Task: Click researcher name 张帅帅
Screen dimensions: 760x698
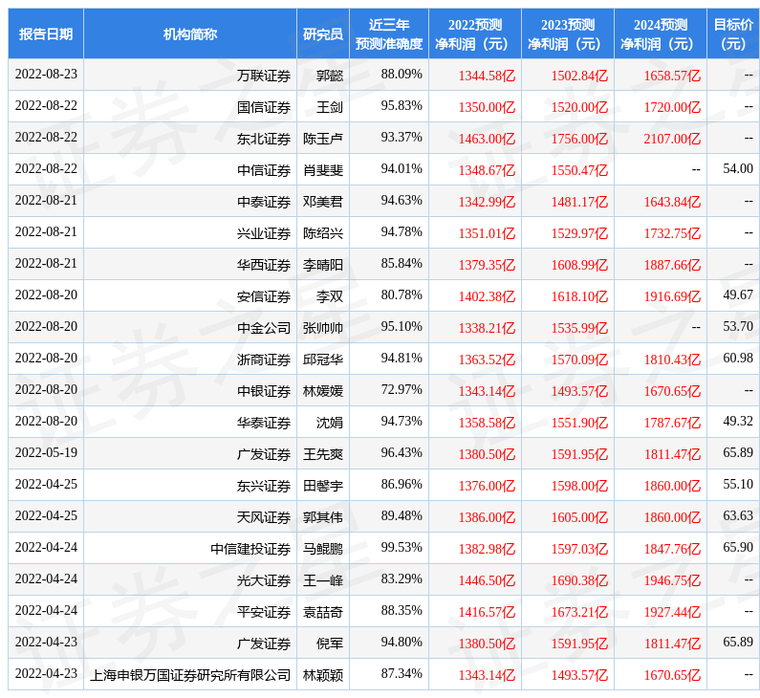Action: coord(323,328)
